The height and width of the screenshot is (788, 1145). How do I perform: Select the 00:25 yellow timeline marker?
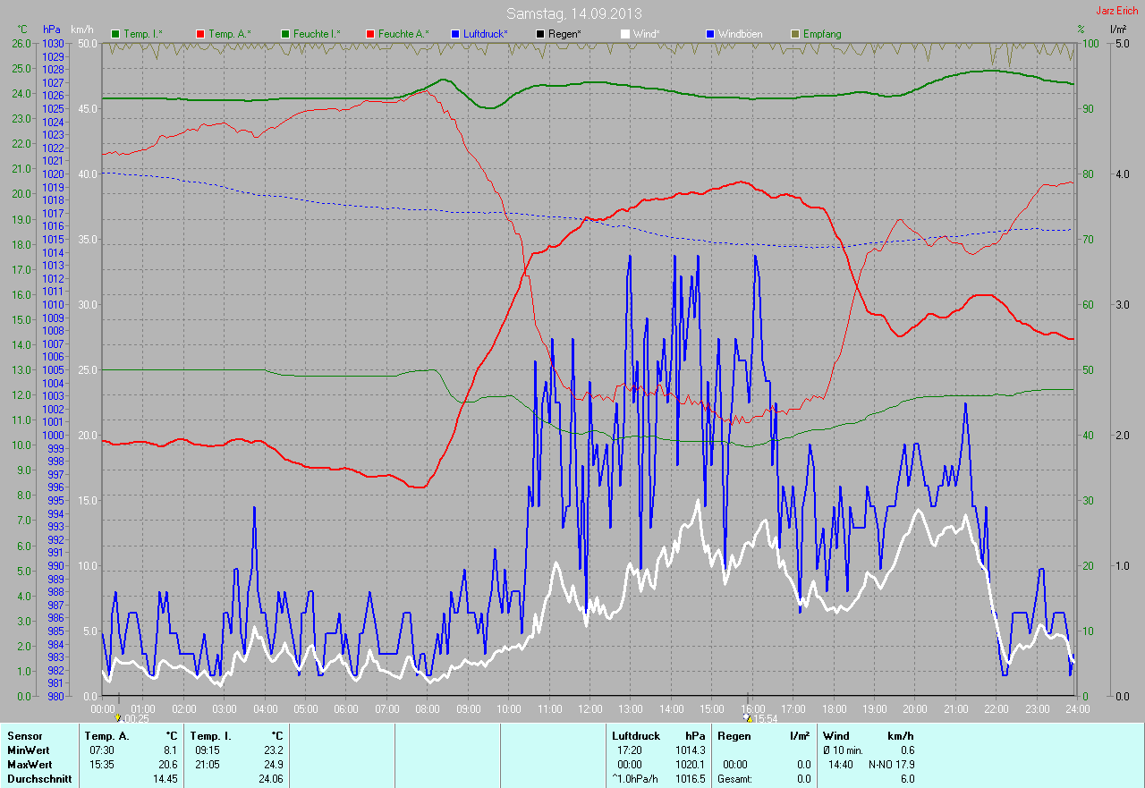pyautogui.click(x=118, y=716)
